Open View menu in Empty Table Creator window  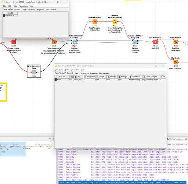(32, 6)
